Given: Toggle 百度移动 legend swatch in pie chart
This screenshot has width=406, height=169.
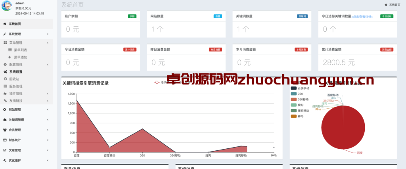Looking at the screenshot, I should click(x=294, y=88).
